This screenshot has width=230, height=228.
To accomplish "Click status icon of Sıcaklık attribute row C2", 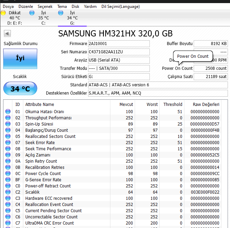I will tap(8, 192).
